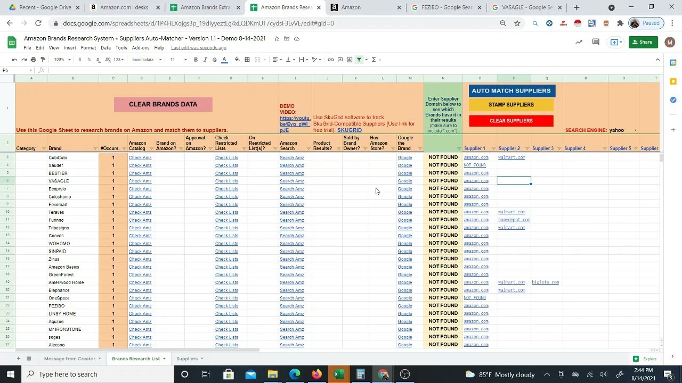This screenshot has height=383, width=682.
Task: Toggle italic formatting
Action: pyautogui.click(x=205, y=60)
